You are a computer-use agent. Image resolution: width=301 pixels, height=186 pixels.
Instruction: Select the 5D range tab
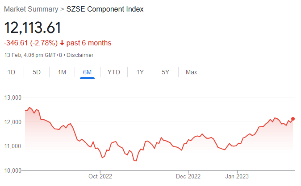[x=37, y=72]
